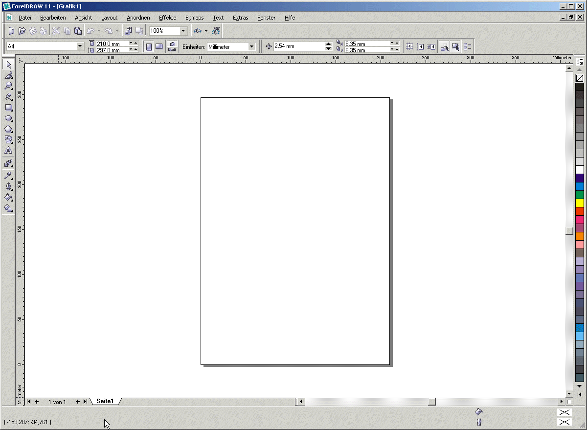Click the Save toolbar icon
This screenshot has height=430, width=587.
[33, 31]
